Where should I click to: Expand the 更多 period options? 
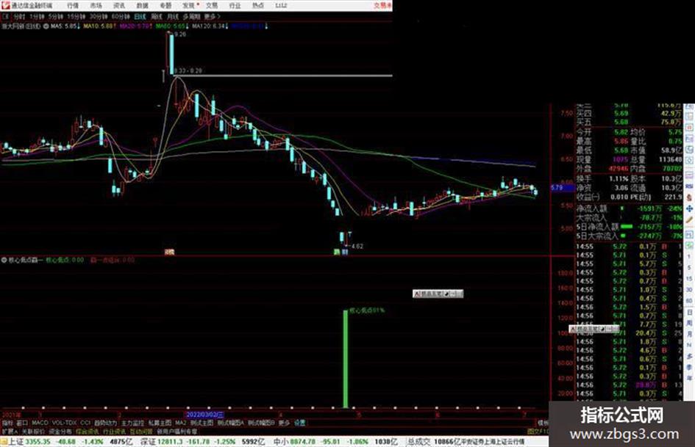[212, 16]
